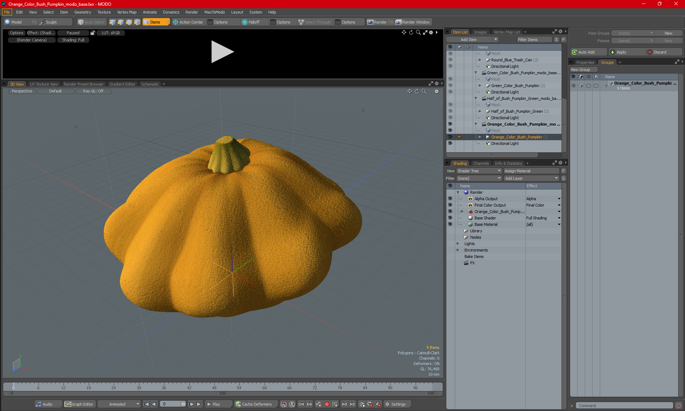Open the Add Item dropdown

(472, 40)
